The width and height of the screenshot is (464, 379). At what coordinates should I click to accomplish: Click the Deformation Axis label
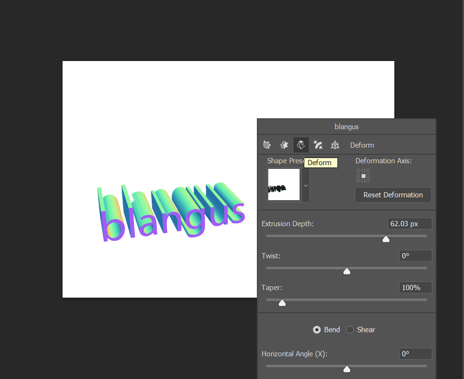[383, 161]
